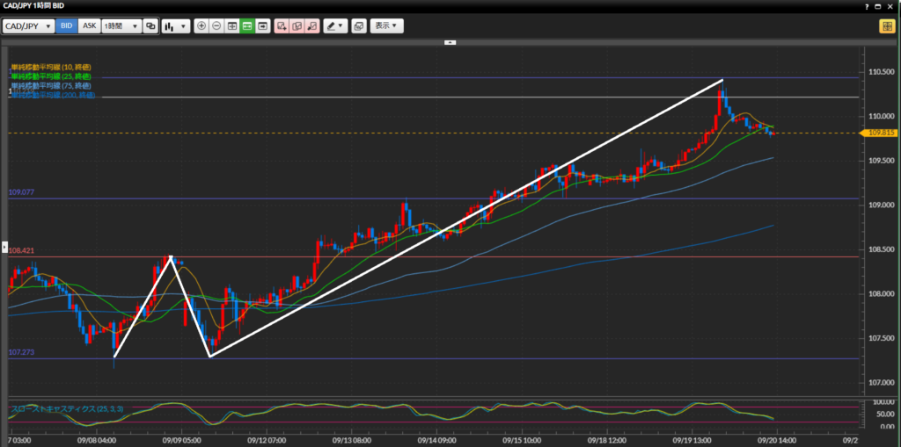Viewport: 901px width, 447px height.
Task: Click the first pink drawing-object icon
Action: pos(282,26)
